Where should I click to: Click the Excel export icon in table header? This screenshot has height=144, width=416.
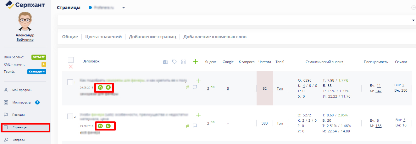(x=165, y=62)
